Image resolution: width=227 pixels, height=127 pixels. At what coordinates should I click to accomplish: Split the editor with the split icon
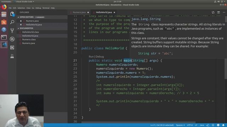click(x=218, y=12)
